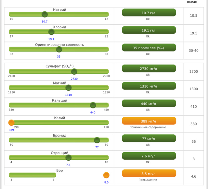Click the 440 мг/л calcium button

click(149, 104)
